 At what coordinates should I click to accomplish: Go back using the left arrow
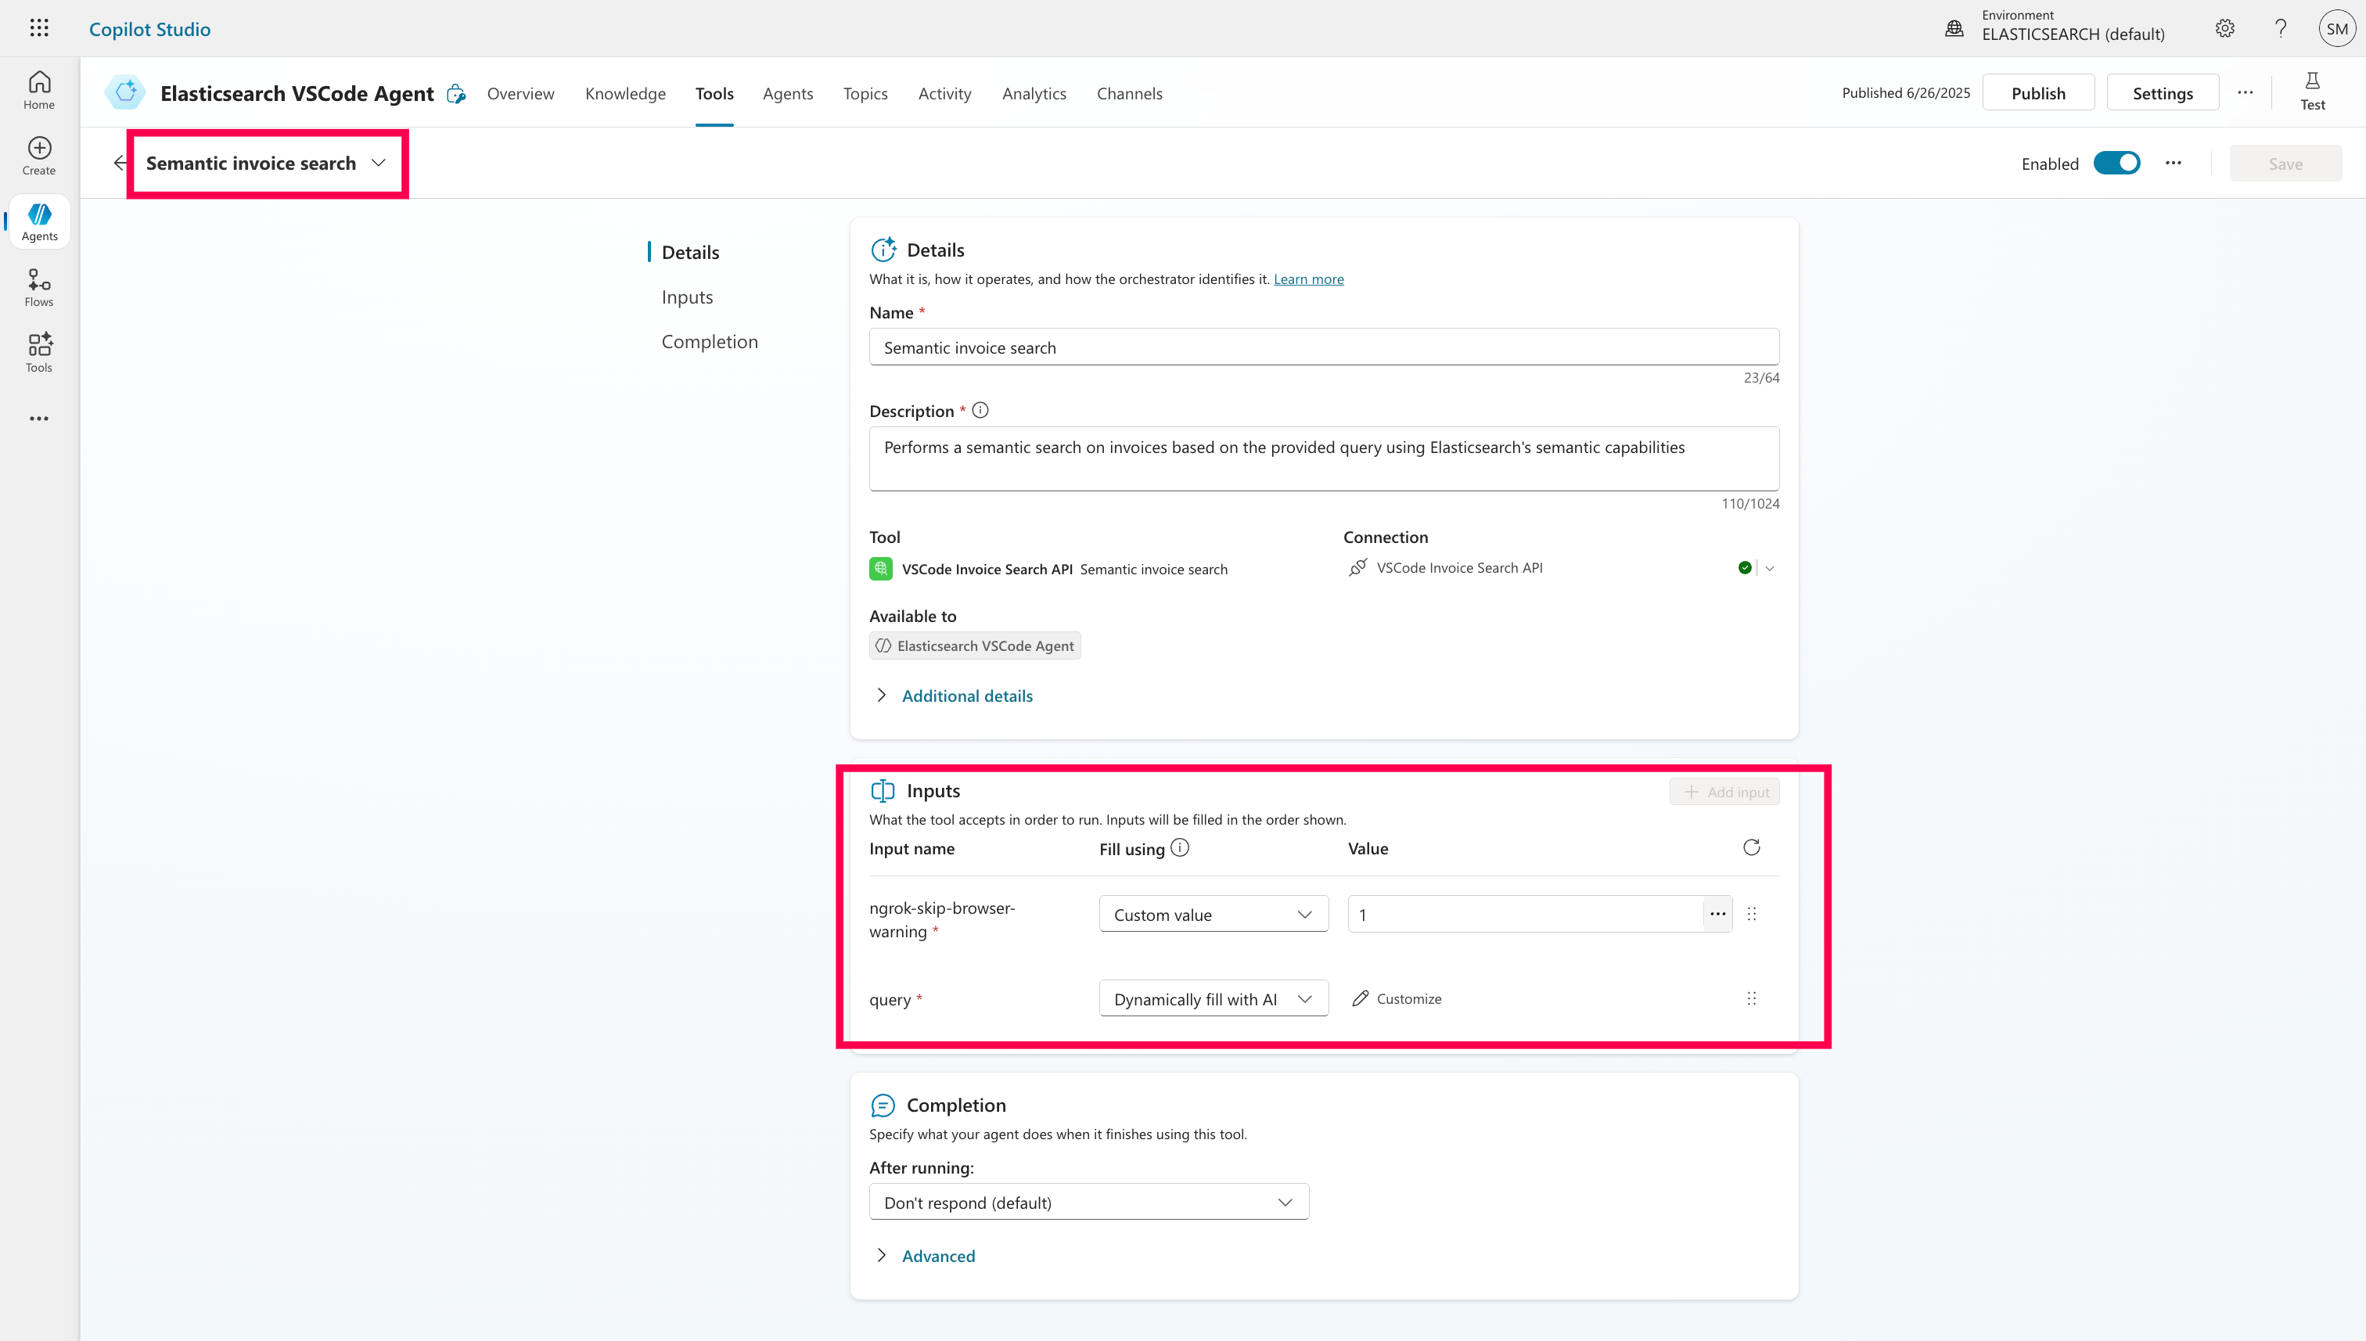(x=120, y=162)
